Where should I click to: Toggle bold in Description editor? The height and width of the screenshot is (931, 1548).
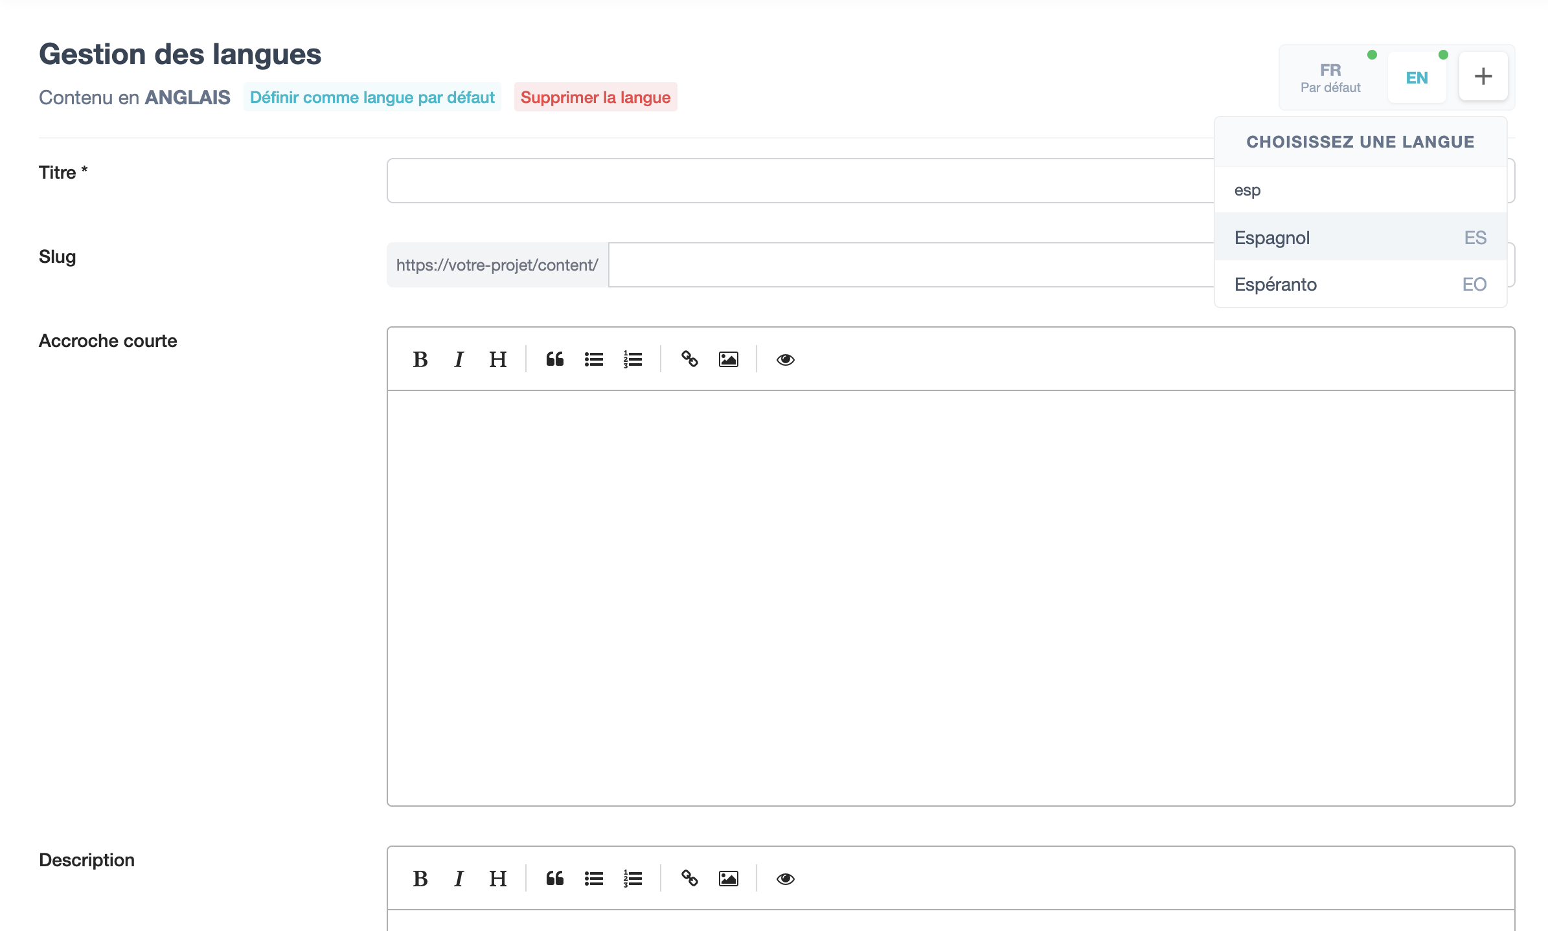coord(420,879)
